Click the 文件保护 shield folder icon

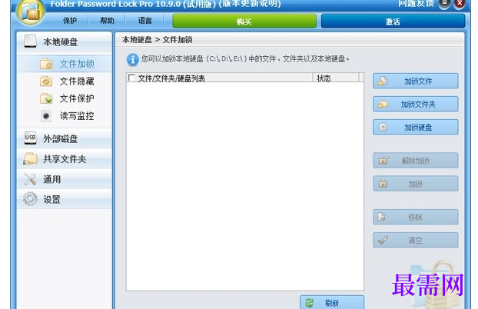point(46,98)
